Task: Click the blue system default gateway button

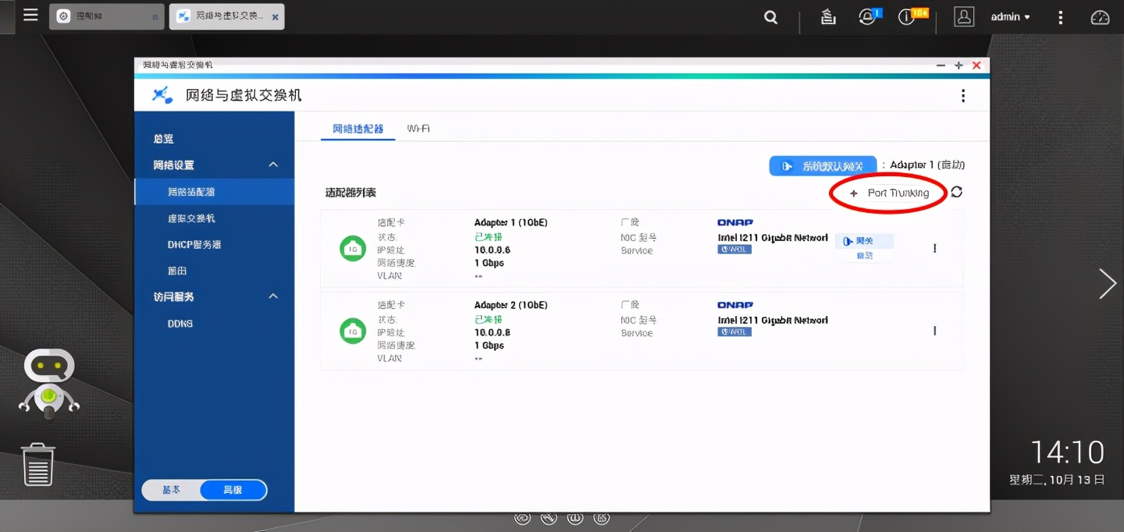Action: click(823, 166)
